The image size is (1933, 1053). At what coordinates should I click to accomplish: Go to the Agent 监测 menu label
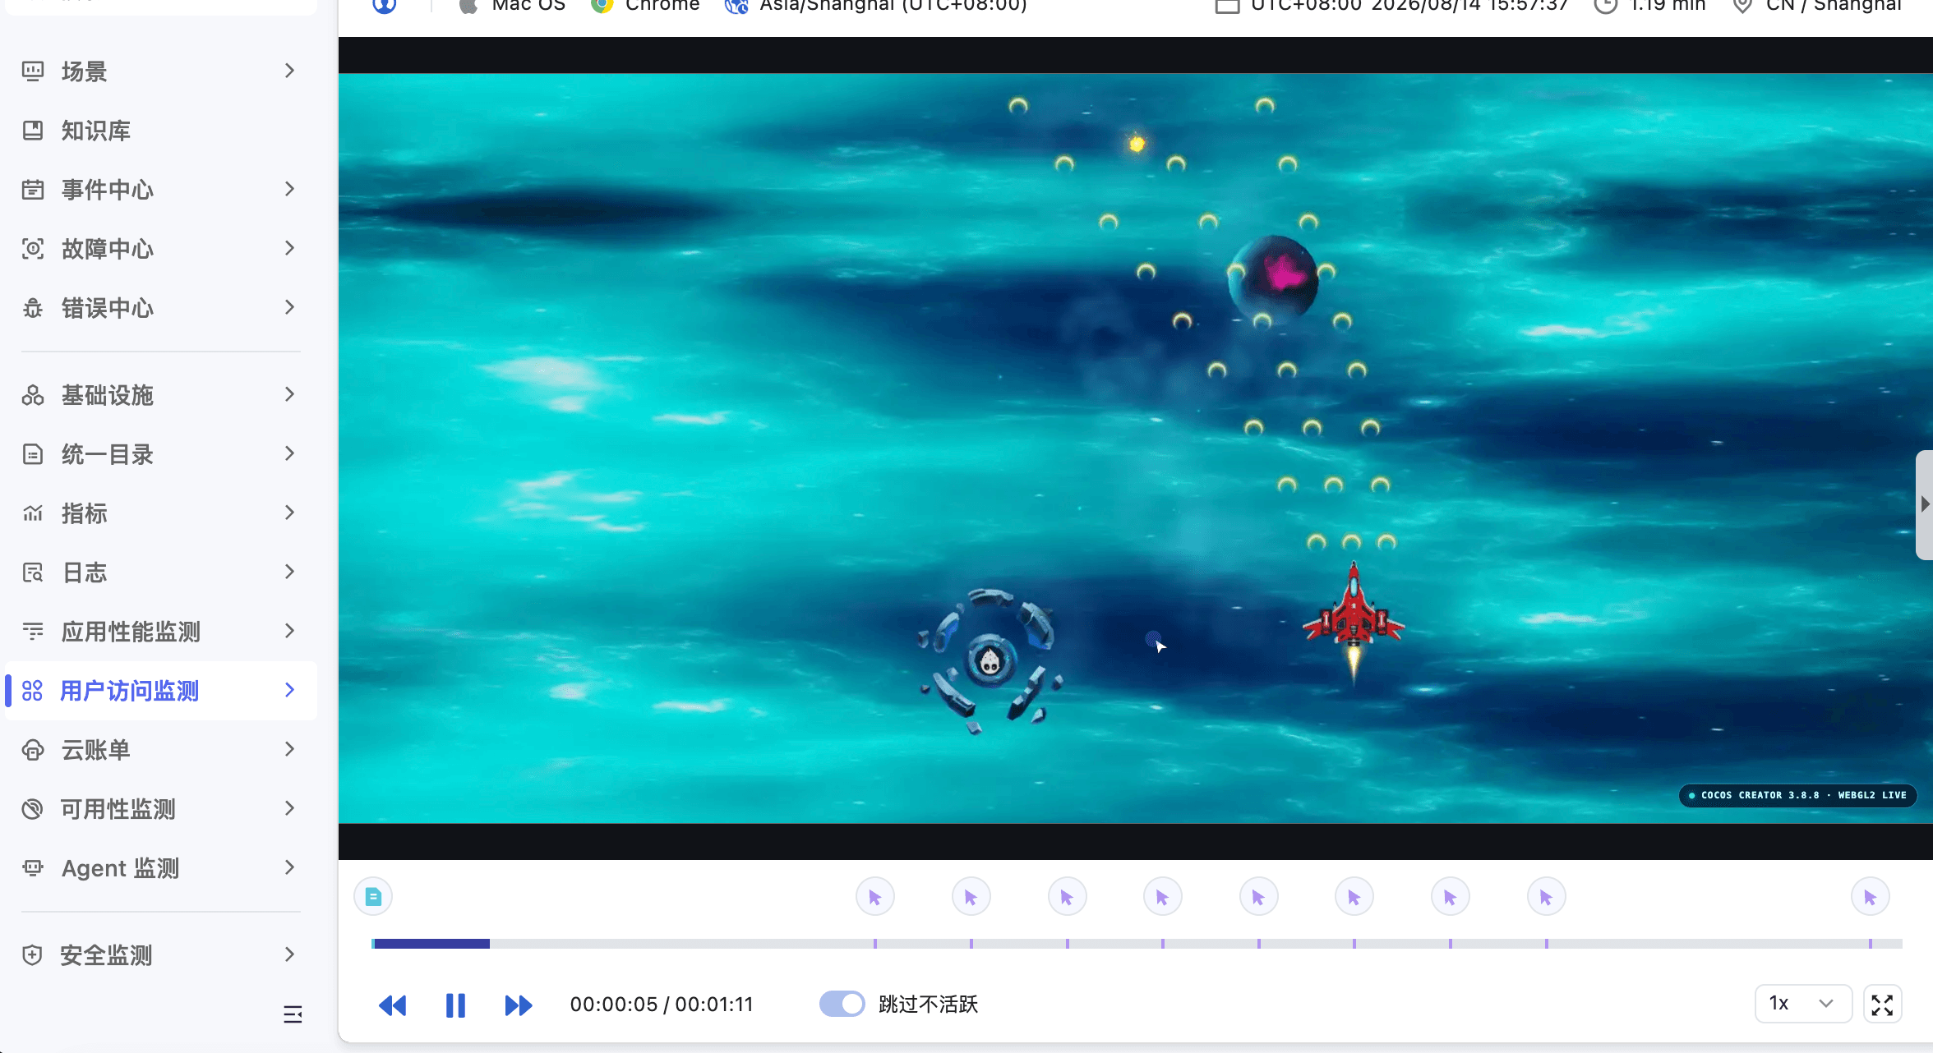[x=121, y=868]
